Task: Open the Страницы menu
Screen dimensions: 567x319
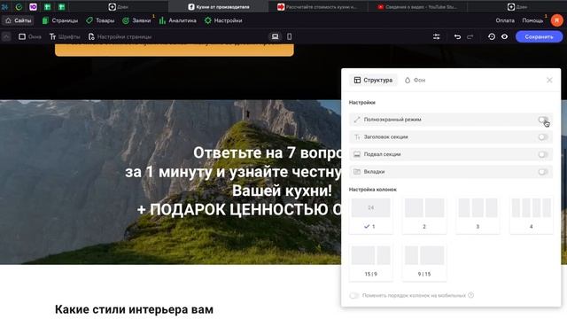Action: (60, 20)
